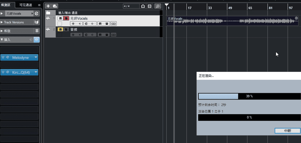301x143 pixels.
Task: Collapse the 插入 inserts section
Action: (x=2, y=40)
